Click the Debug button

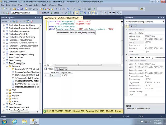coord(55,13)
